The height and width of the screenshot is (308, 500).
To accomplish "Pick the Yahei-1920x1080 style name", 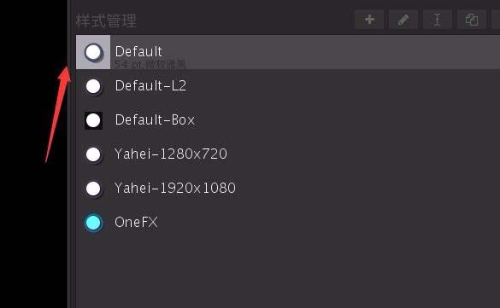I will point(175,188).
